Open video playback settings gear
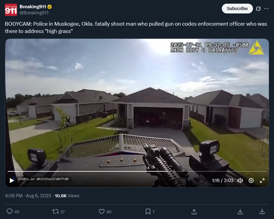274x219 pixels. 251,181
